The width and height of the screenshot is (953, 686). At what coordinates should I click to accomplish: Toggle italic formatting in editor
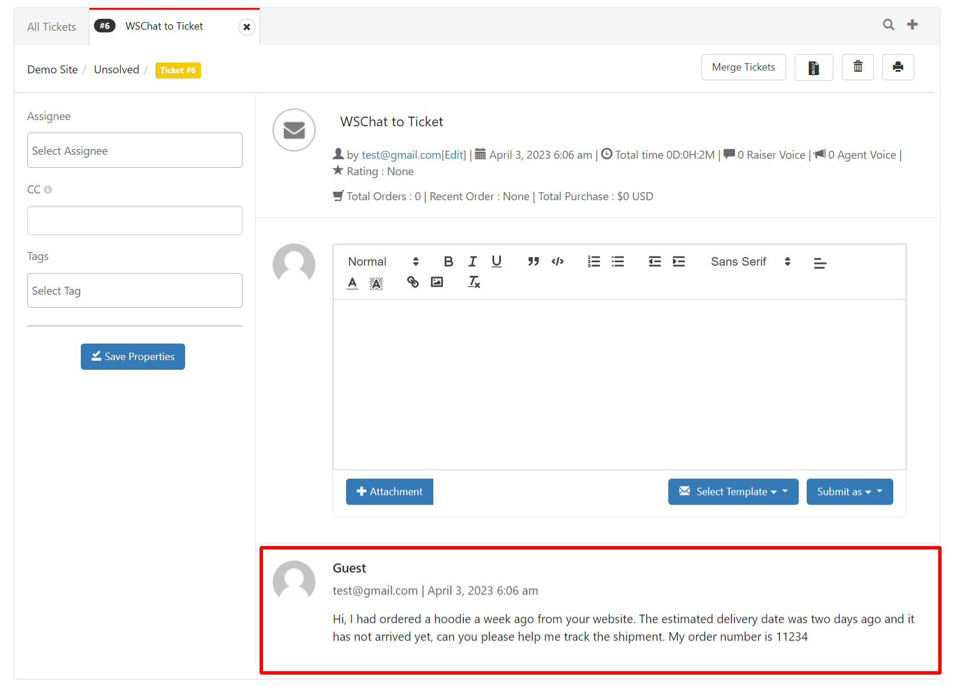click(473, 262)
